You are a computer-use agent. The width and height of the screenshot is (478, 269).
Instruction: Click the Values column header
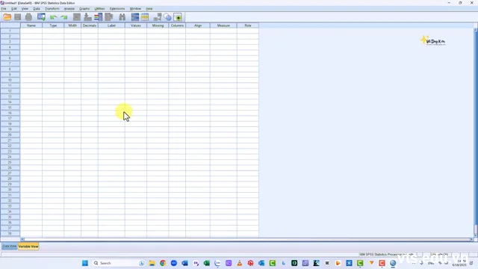click(136, 25)
